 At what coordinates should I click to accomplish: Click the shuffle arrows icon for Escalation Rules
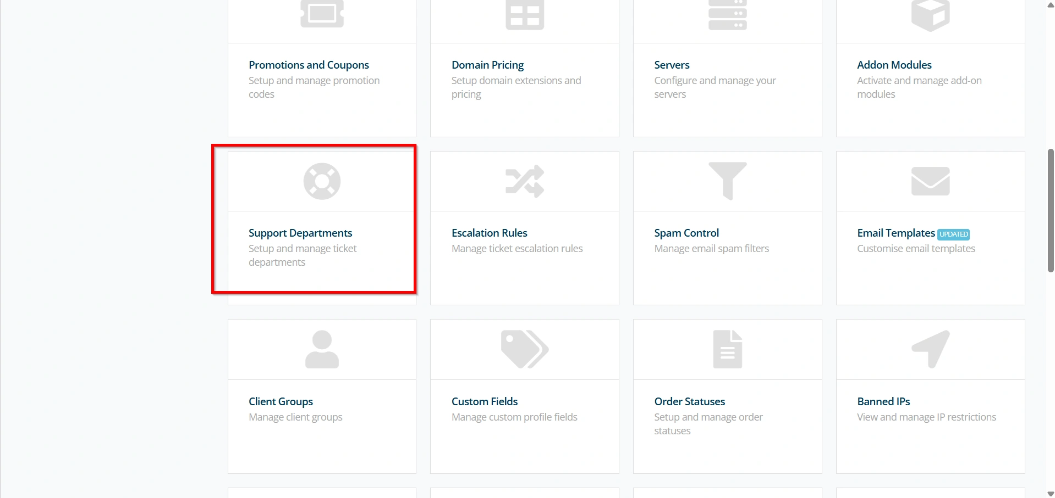pyautogui.click(x=525, y=181)
